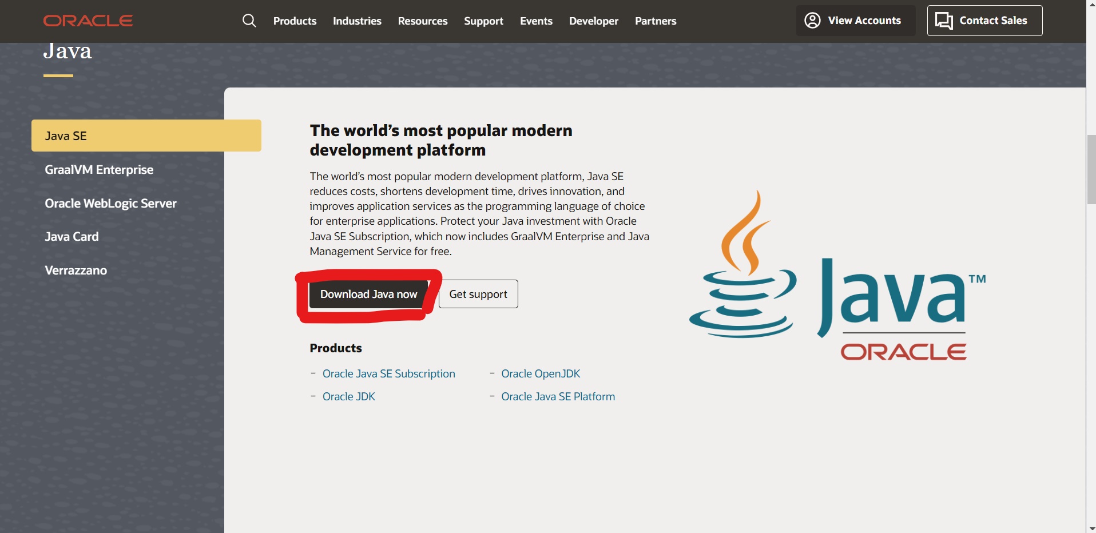Select Java Card in sidebar
Screen dimensions: 1096x533
point(72,237)
